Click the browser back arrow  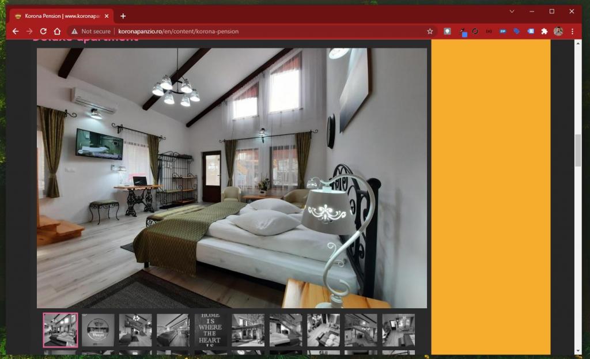coord(16,31)
